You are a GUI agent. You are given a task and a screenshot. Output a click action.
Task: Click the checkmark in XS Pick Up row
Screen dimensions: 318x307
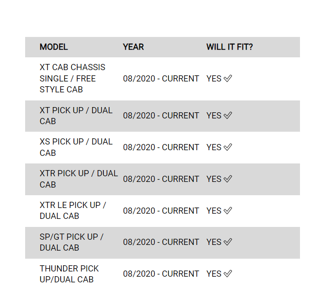227,147
